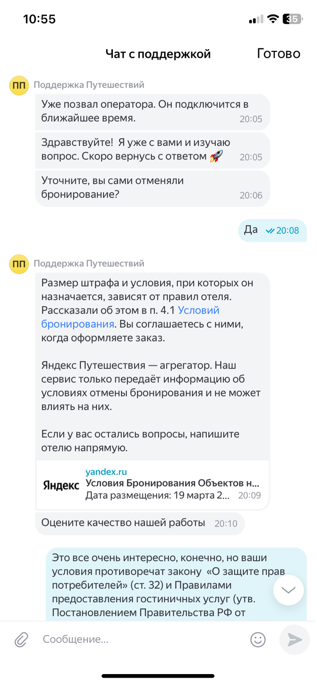Focus the Сообщение... input field
316x684 pixels.
pyautogui.click(x=140, y=639)
